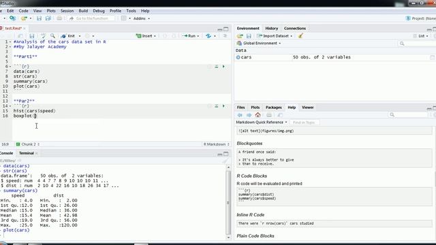Collapse code fold arrow at line 6

click(10, 67)
